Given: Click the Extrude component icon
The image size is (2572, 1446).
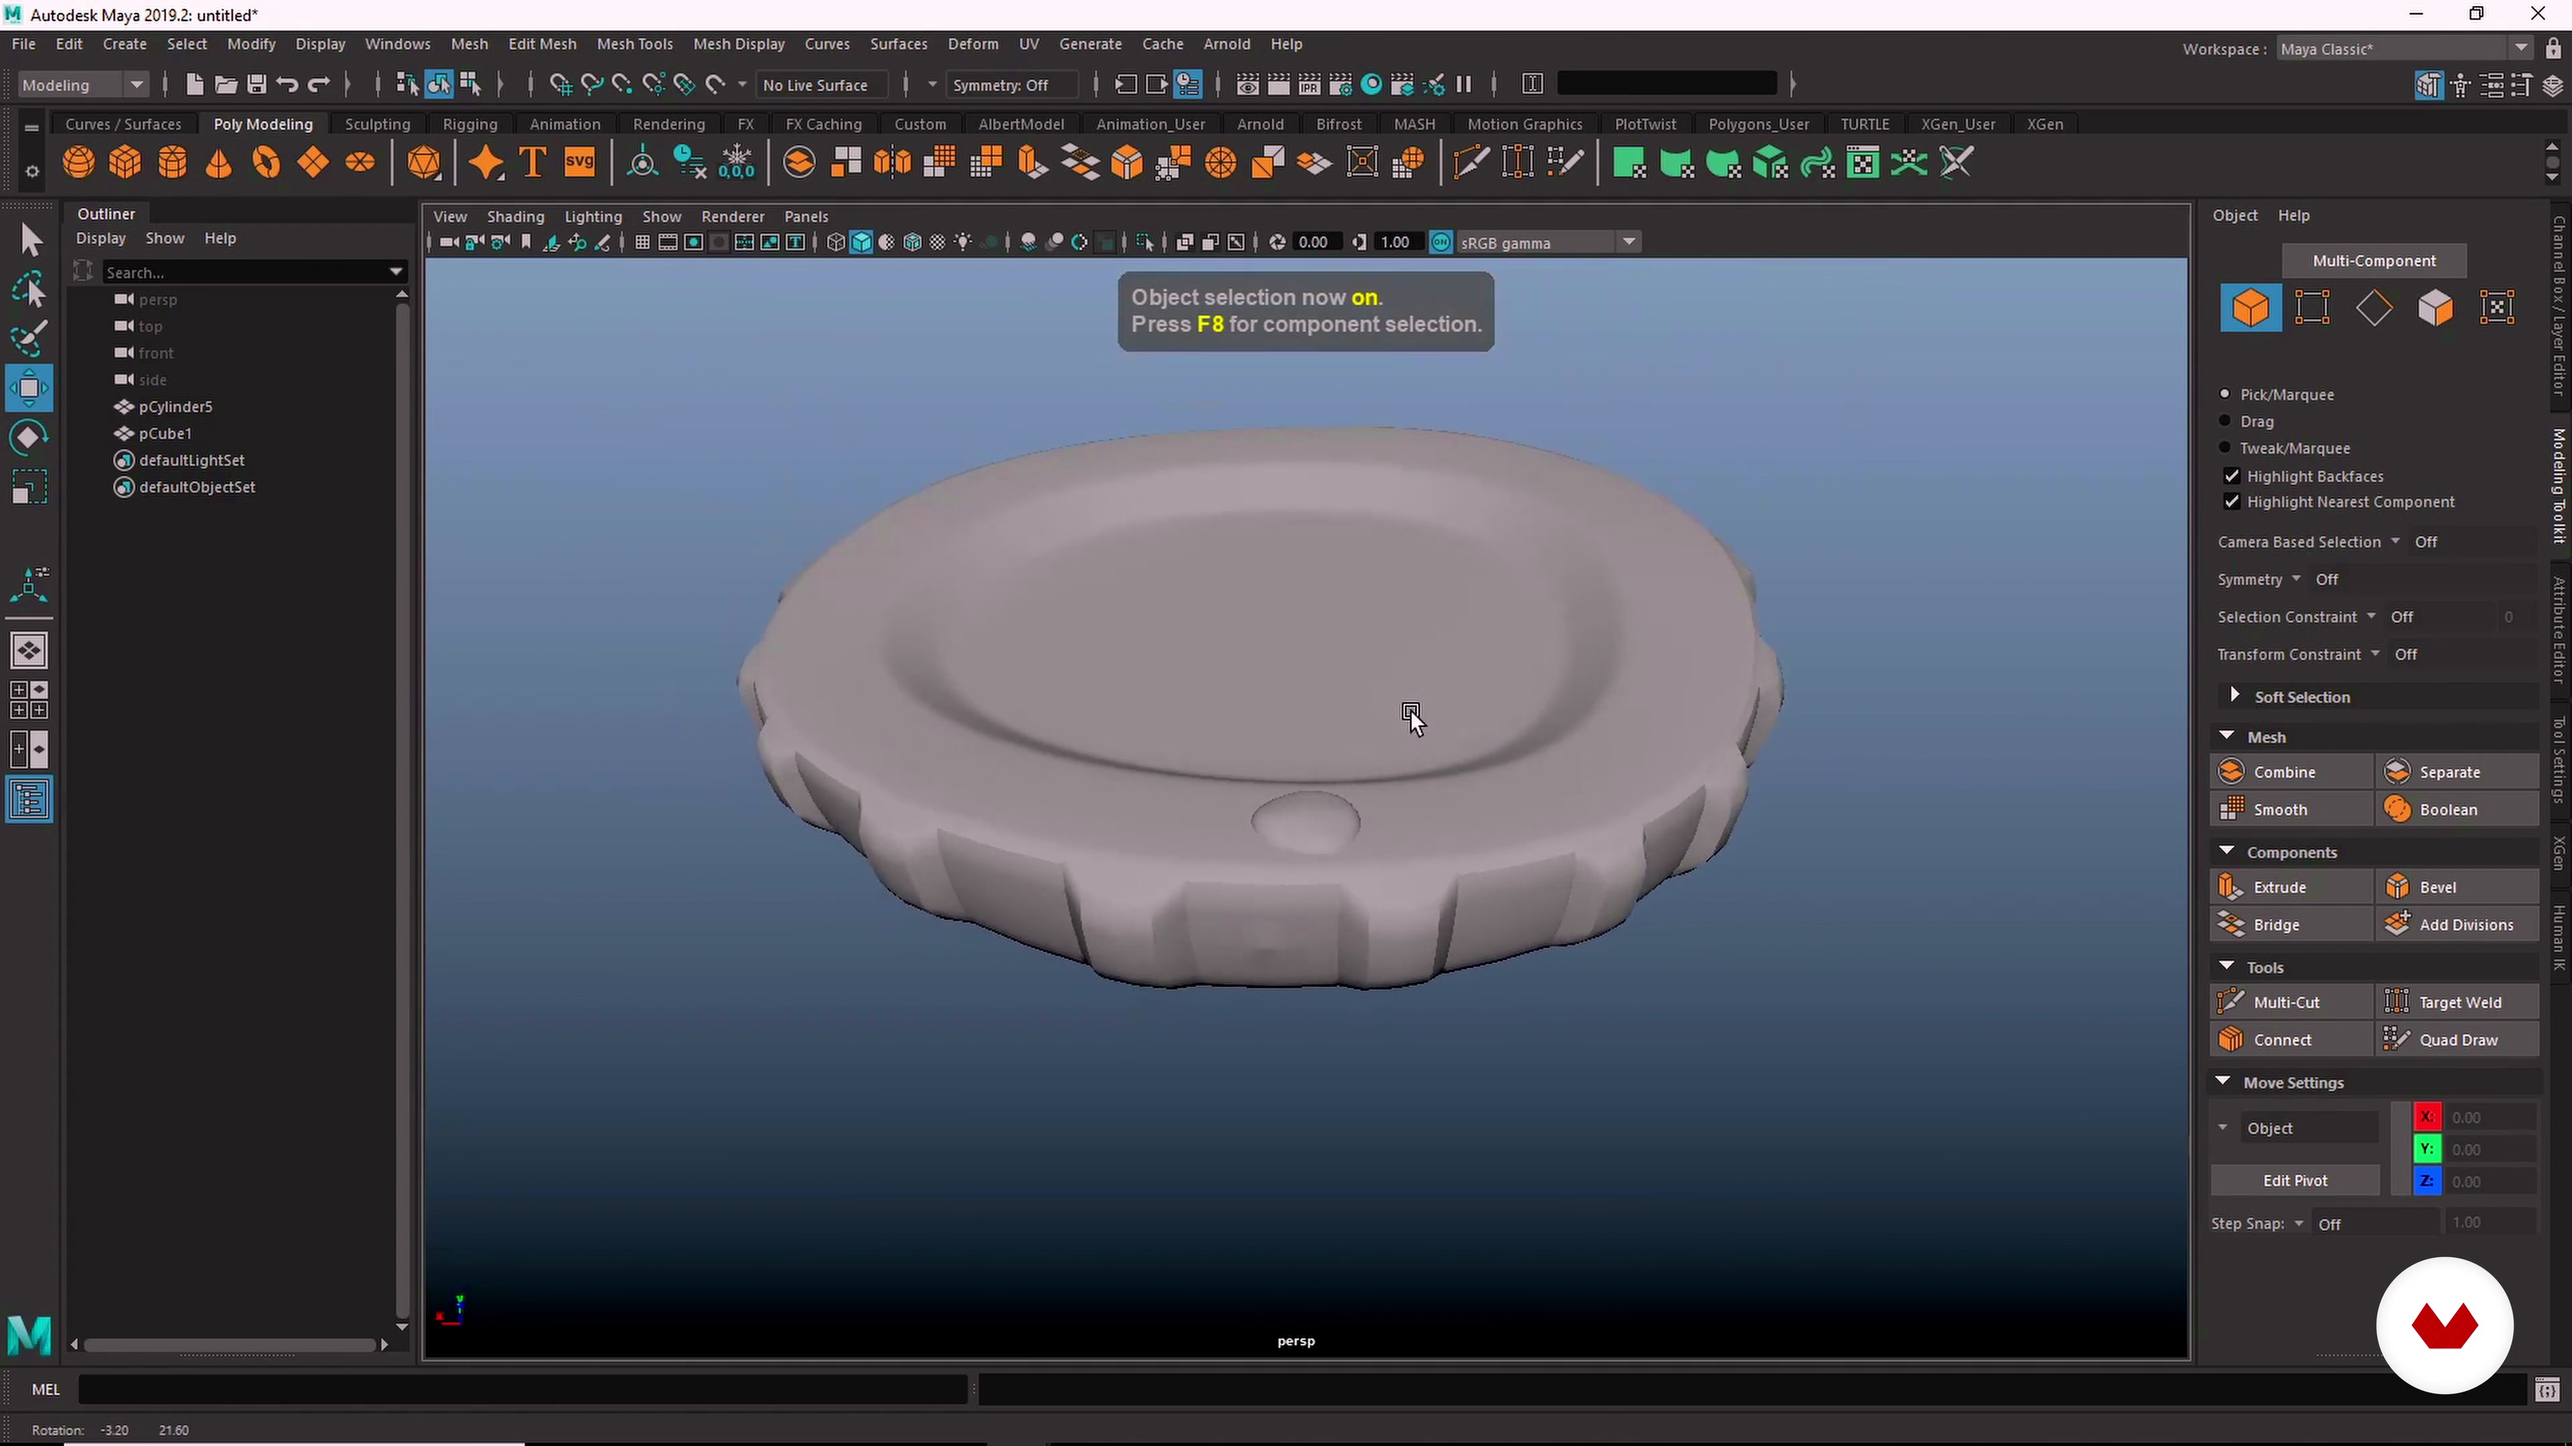Looking at the screenshot, I should point(2230,887).
